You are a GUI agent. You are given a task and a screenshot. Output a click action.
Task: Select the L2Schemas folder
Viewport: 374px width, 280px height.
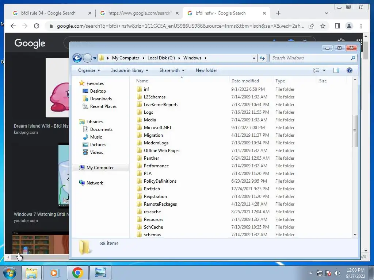pos(154,97)
